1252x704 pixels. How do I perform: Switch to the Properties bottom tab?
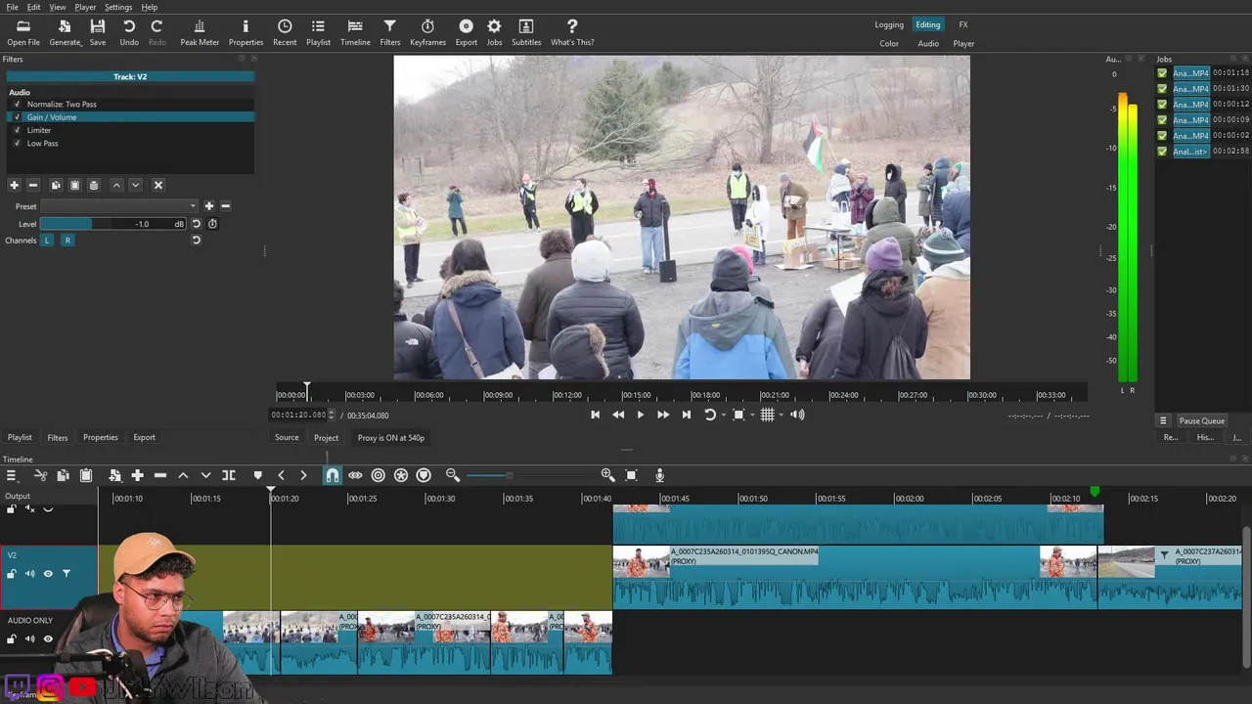pos(101,437)
